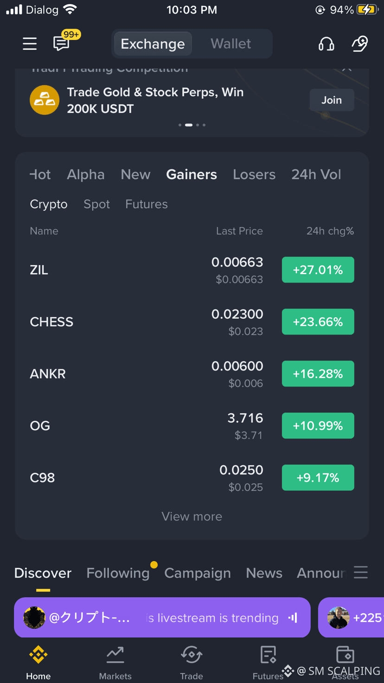Open the hamburger menu icon
Viewport: 384px width, 683px height.
pyautogui.click(x=30, y=44)
